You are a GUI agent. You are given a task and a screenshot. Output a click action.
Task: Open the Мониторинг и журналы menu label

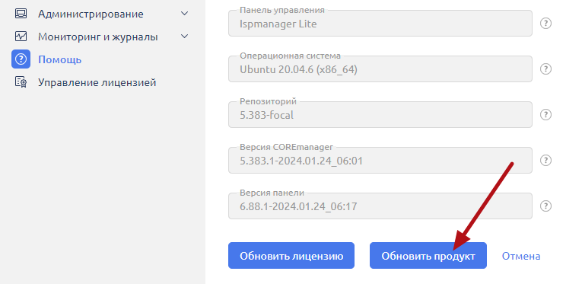tap(98, 37)
